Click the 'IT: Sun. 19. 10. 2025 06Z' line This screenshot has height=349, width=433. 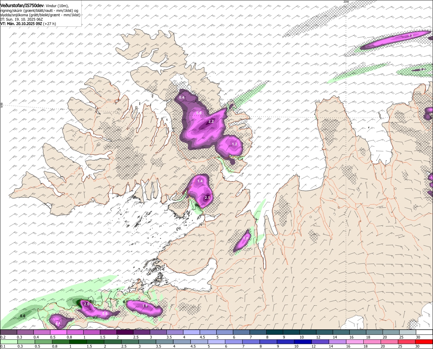pos(22,19)
